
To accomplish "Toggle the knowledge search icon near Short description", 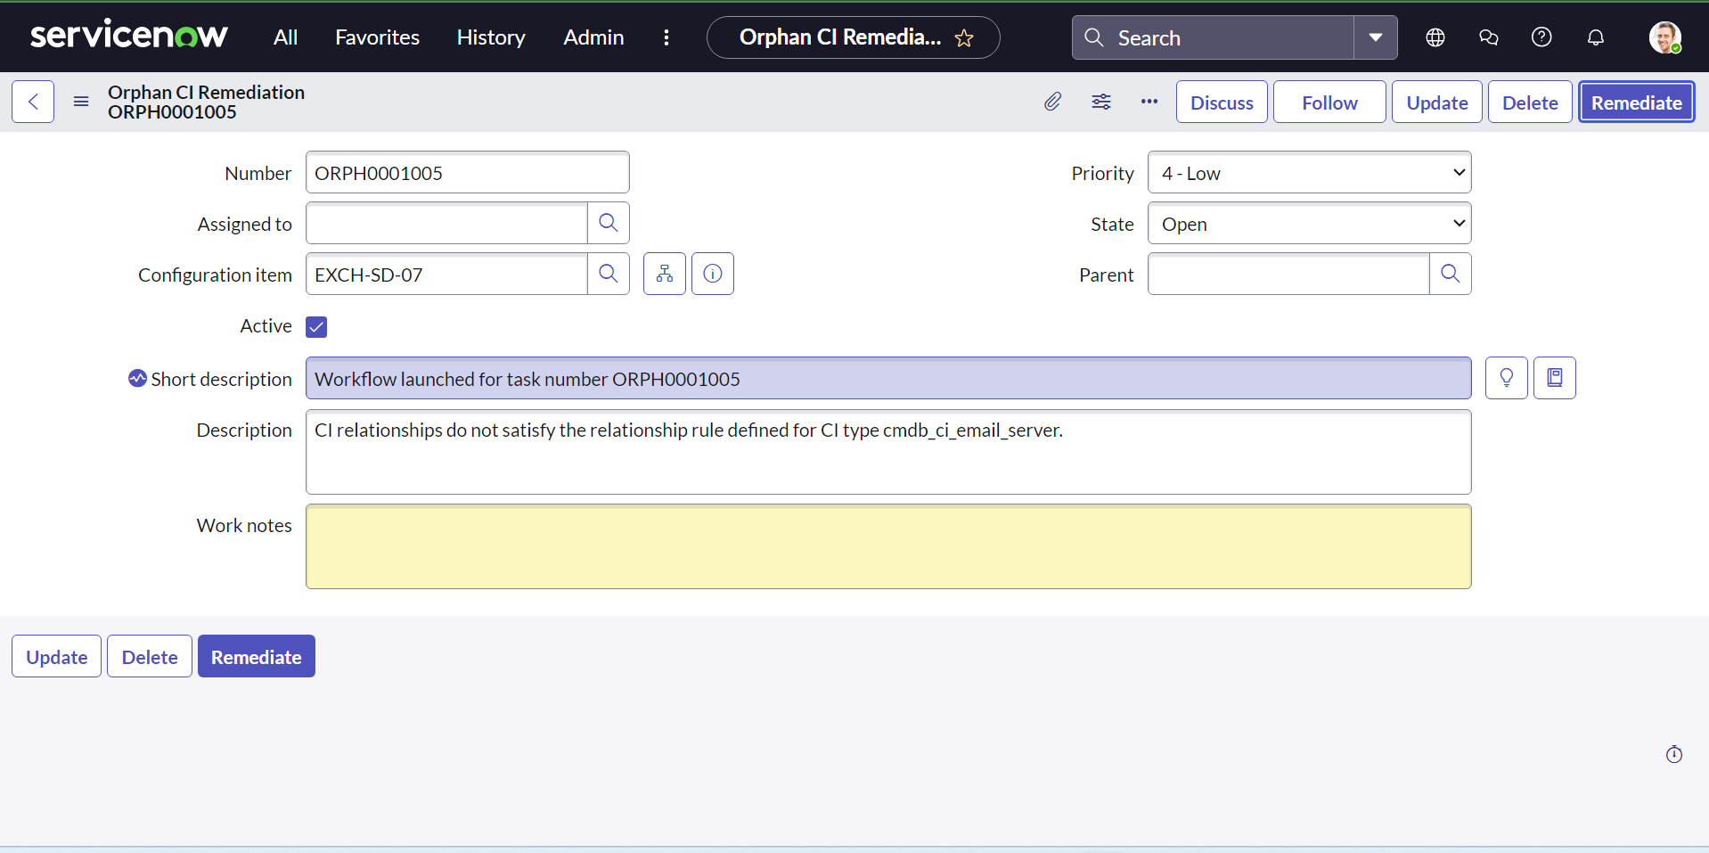I will click(1554, 378).
